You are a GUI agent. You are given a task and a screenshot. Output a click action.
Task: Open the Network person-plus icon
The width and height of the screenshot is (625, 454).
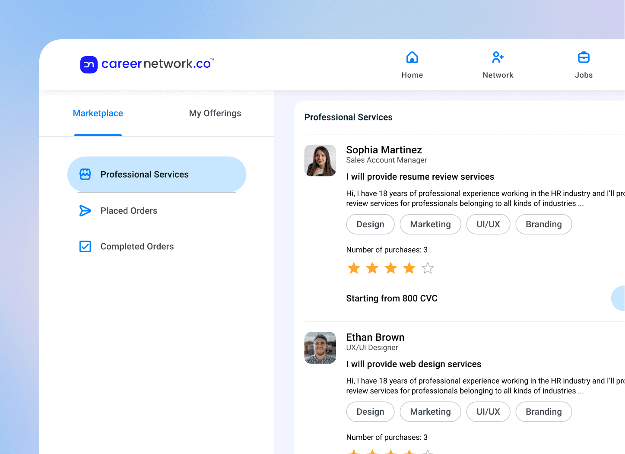pyautogui.click(x=498, y=57)
